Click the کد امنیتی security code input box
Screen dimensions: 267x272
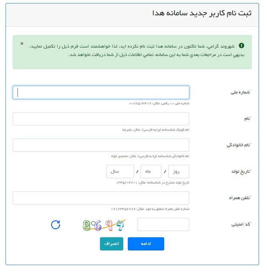(163, 224)
